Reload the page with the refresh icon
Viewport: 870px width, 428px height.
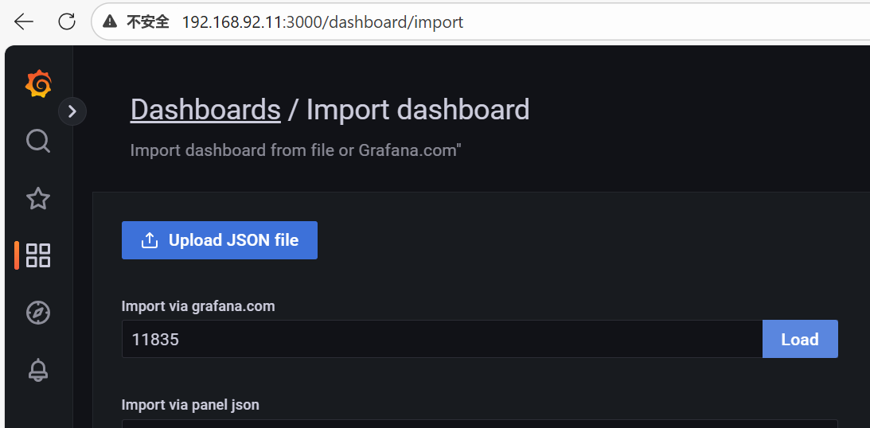click(x=67, y=21)
